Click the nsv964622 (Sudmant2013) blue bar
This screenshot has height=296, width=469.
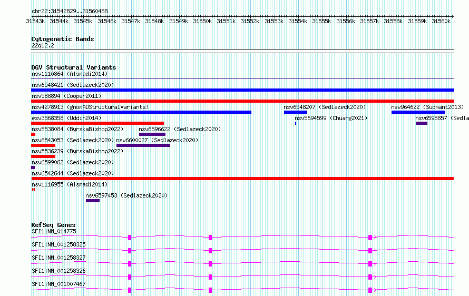click(418, 112)
